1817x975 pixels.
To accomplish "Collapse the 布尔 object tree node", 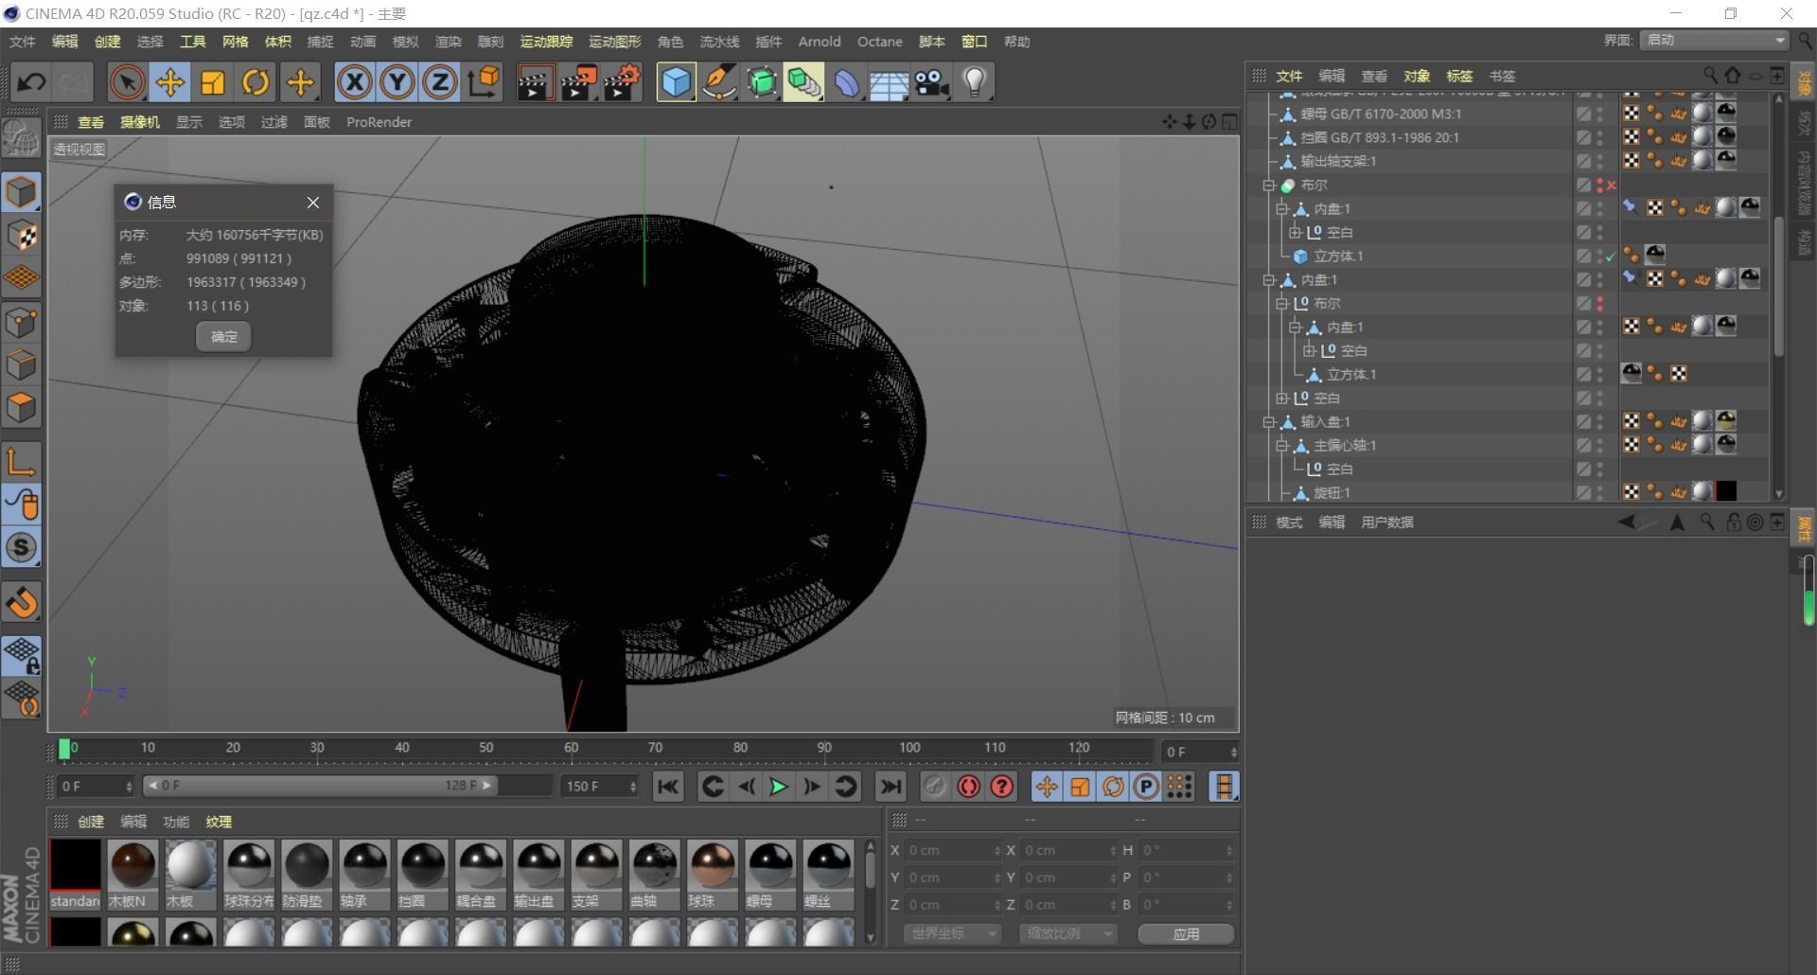I will click(1269, 186).
